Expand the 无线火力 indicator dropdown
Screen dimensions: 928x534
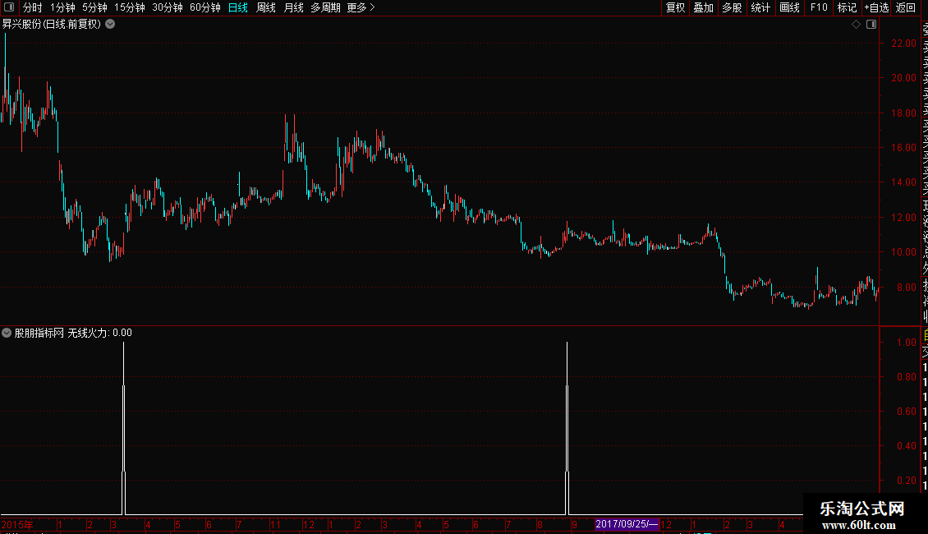click(x=7, y=333)
